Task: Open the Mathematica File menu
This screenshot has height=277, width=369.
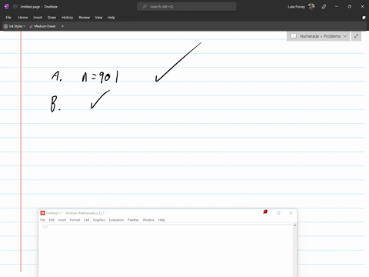Action: [43, 220]
